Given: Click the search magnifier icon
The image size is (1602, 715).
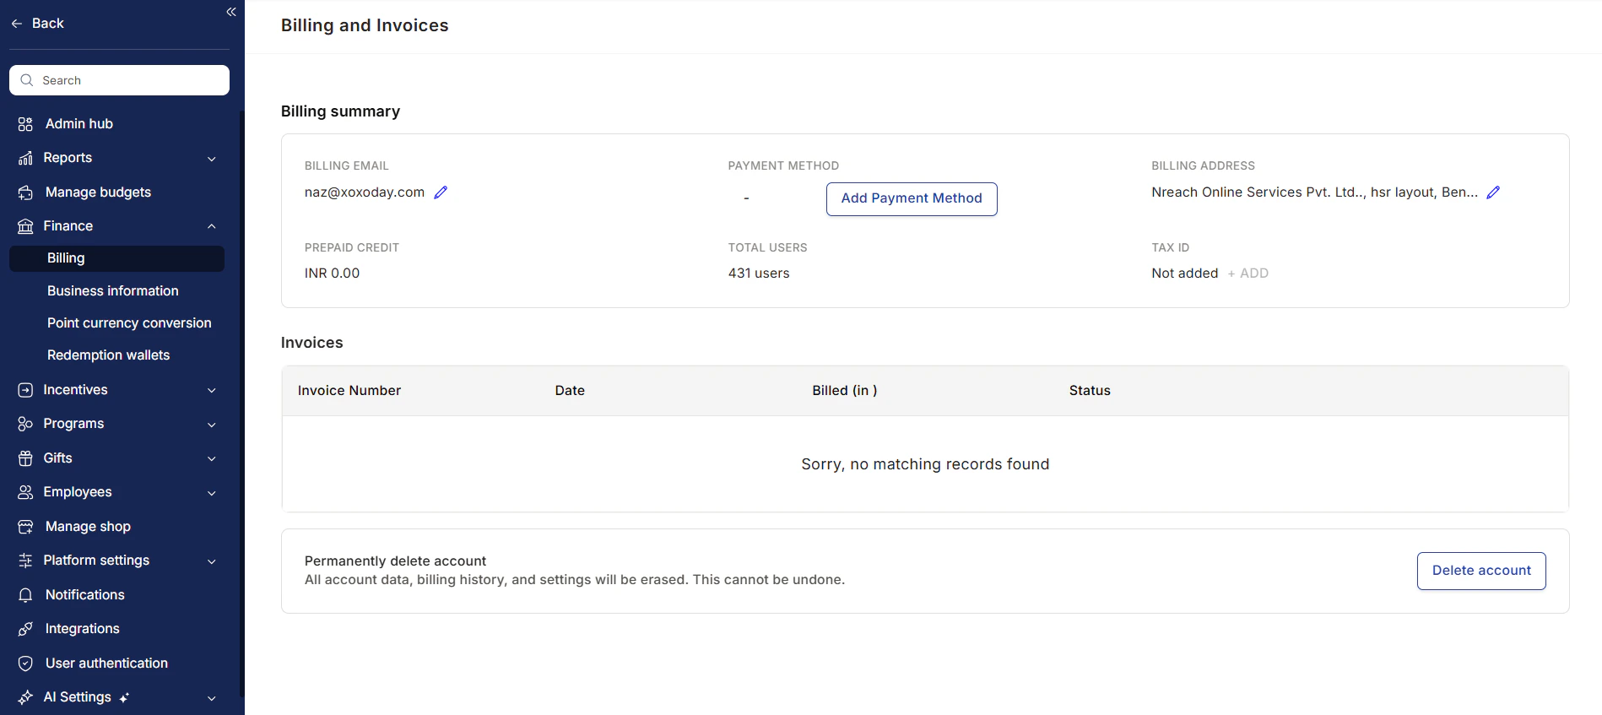Looking at the screenshot, I should [x=27, y=80].
